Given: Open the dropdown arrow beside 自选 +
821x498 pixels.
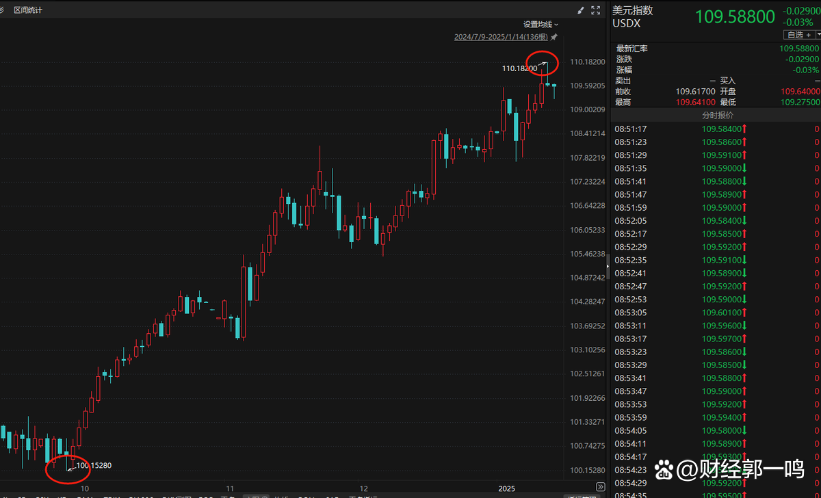Looking at the screenshot, I should 818,35.
